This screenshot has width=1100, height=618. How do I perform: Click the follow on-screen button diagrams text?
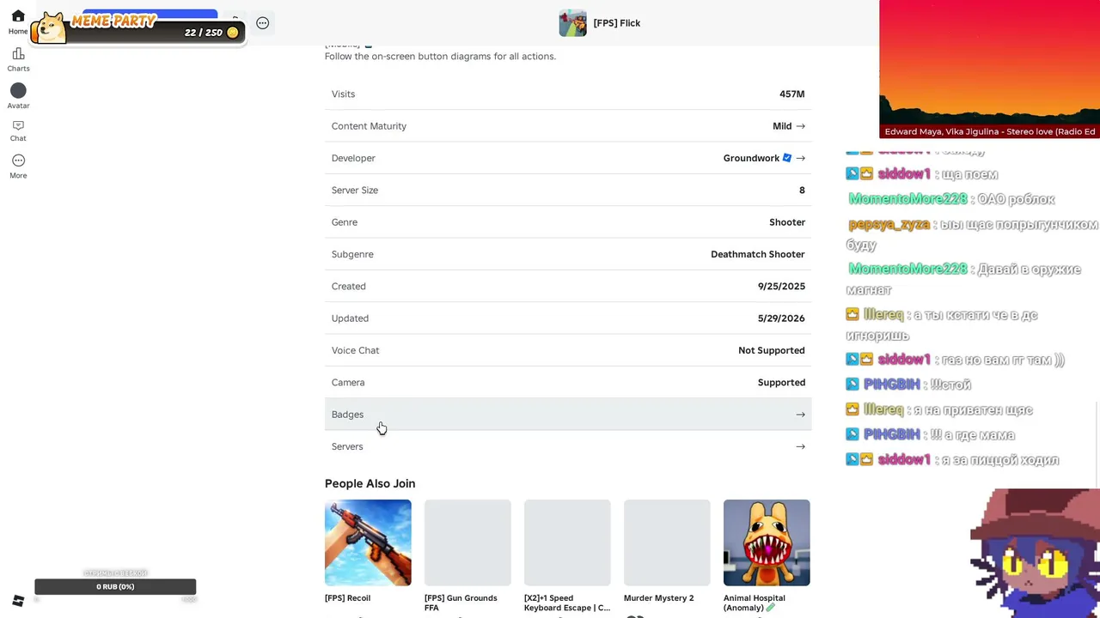point(440,57)
